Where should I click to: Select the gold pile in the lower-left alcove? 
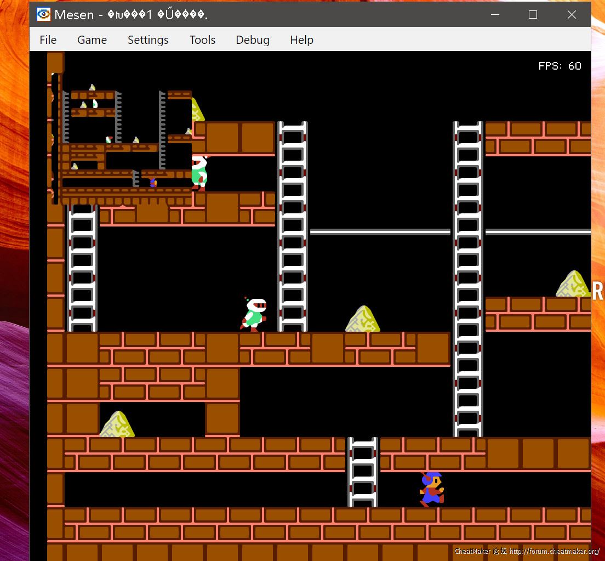(117, 424)
